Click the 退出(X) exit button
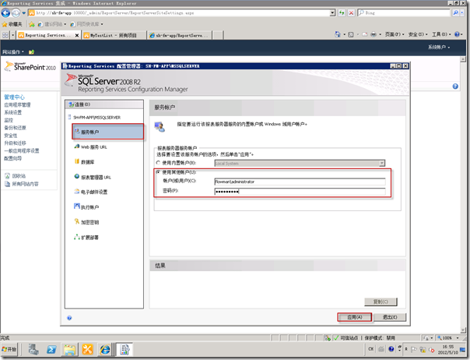This screenshot has height=360, width=470. tap(390, 317)
